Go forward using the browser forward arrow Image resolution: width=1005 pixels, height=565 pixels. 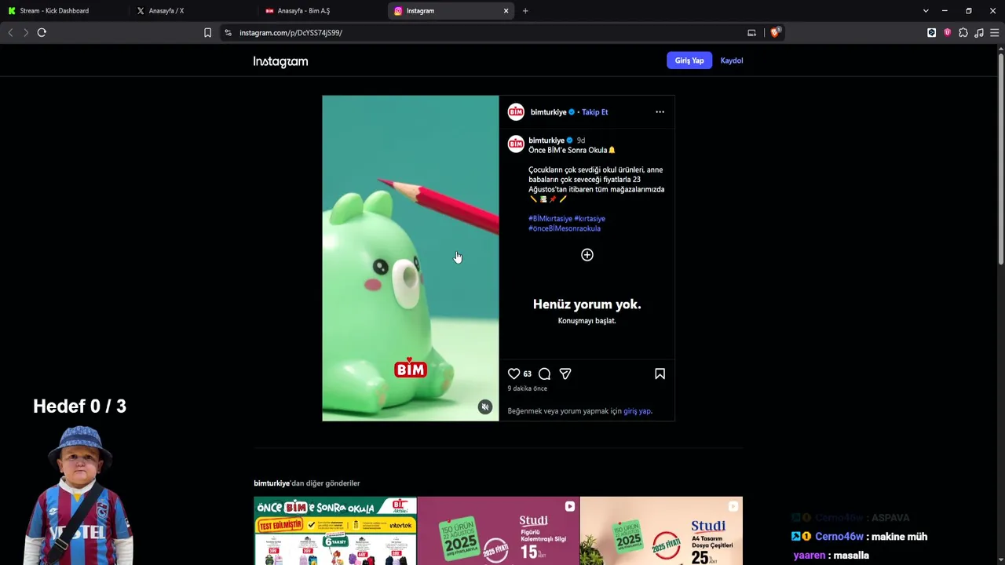tap(26, 33)
